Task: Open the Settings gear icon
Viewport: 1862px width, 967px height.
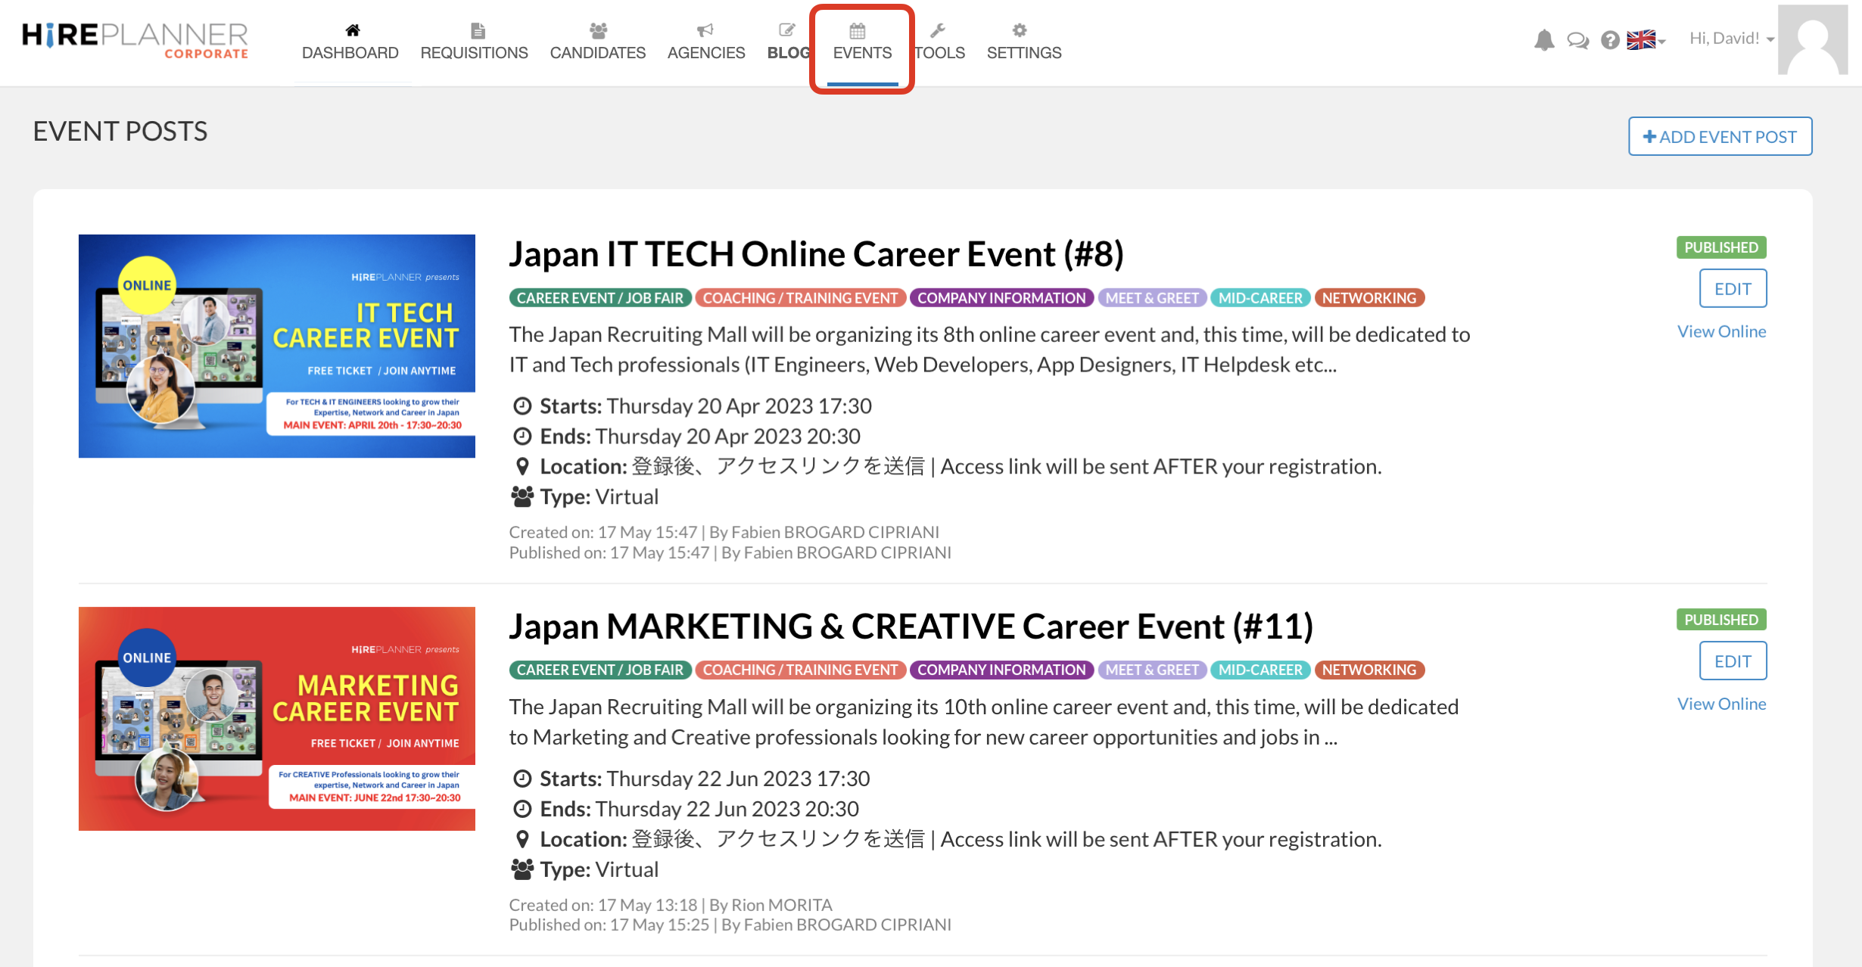Action: (1020, 29)
